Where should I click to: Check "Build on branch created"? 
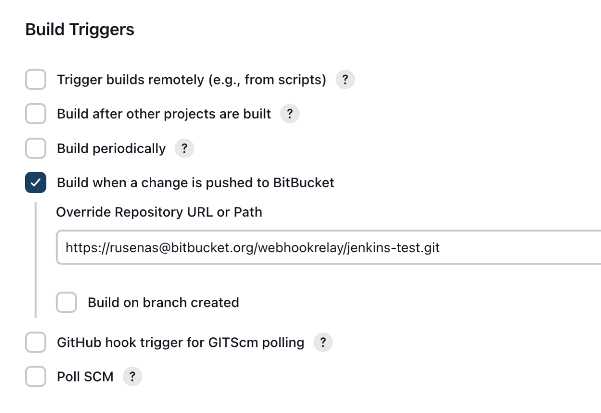click(x=66, y=302)
